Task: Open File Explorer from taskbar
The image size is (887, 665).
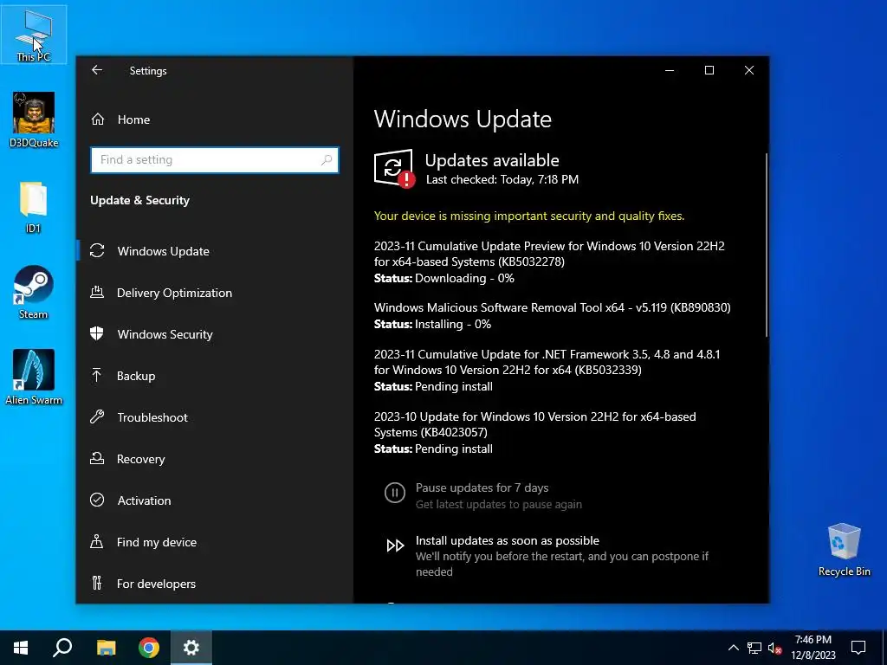Action: [x=106, y=648]
